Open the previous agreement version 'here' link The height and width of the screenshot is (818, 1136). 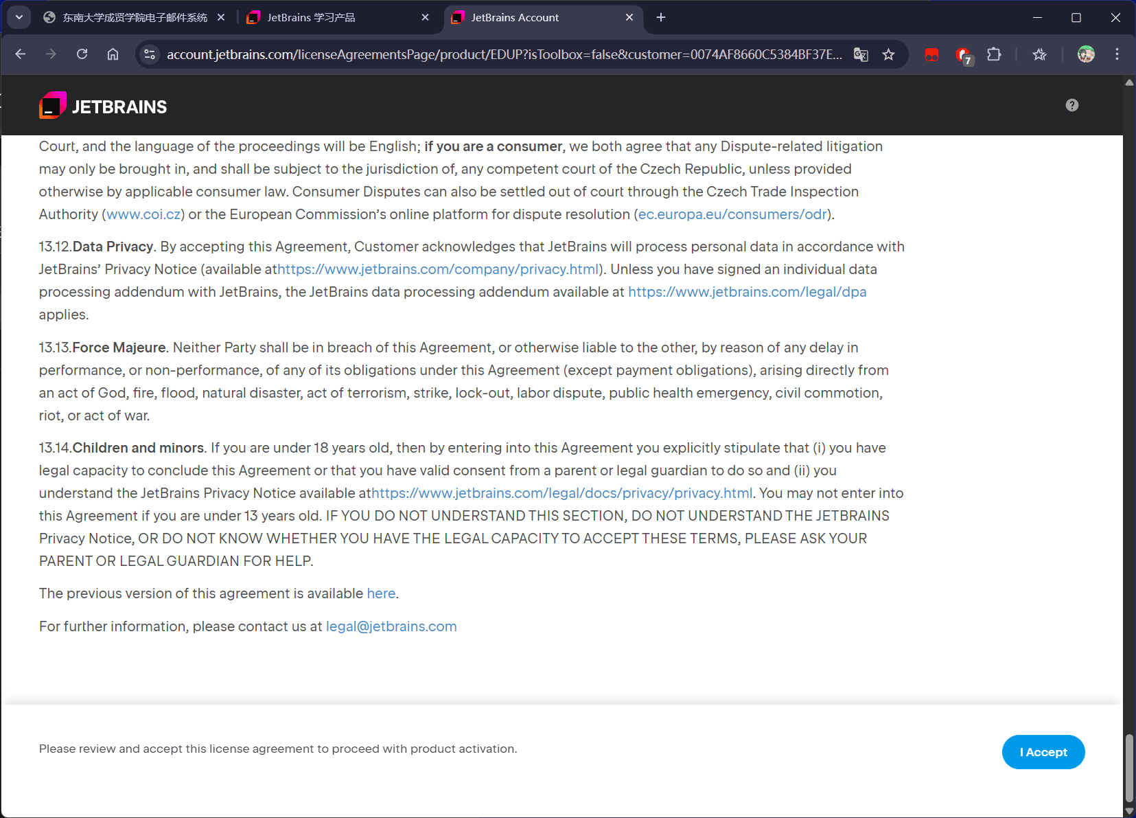point(381,593)
